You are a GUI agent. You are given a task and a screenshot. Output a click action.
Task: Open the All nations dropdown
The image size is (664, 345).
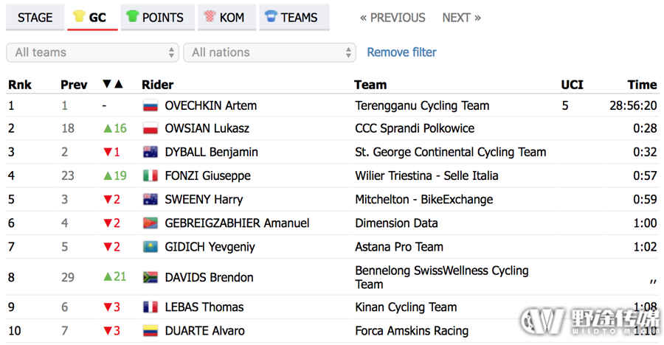click(x=270, y=52)
